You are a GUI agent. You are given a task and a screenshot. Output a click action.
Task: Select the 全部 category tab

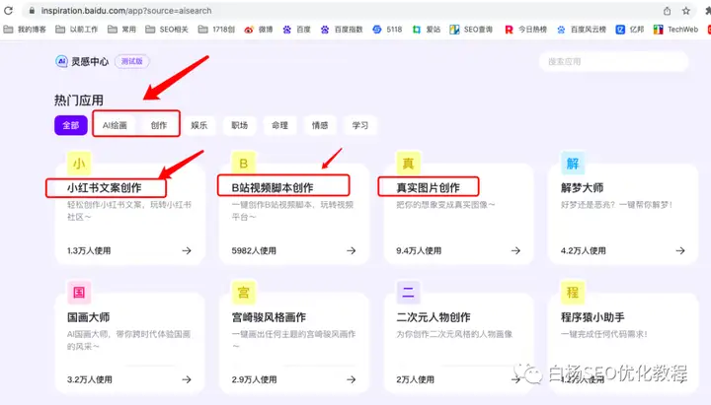click(x=71, y=125)
